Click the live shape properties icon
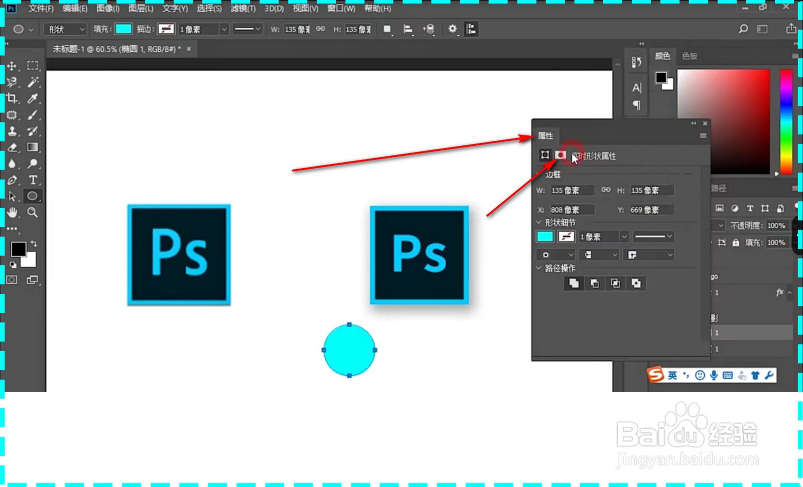 (x=545, y=155)
